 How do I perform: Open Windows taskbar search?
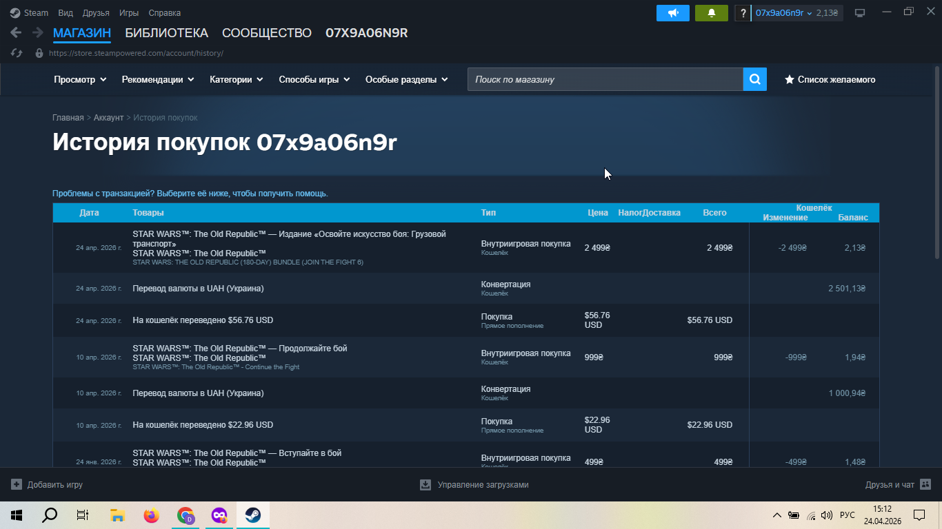tap(50, 515)
